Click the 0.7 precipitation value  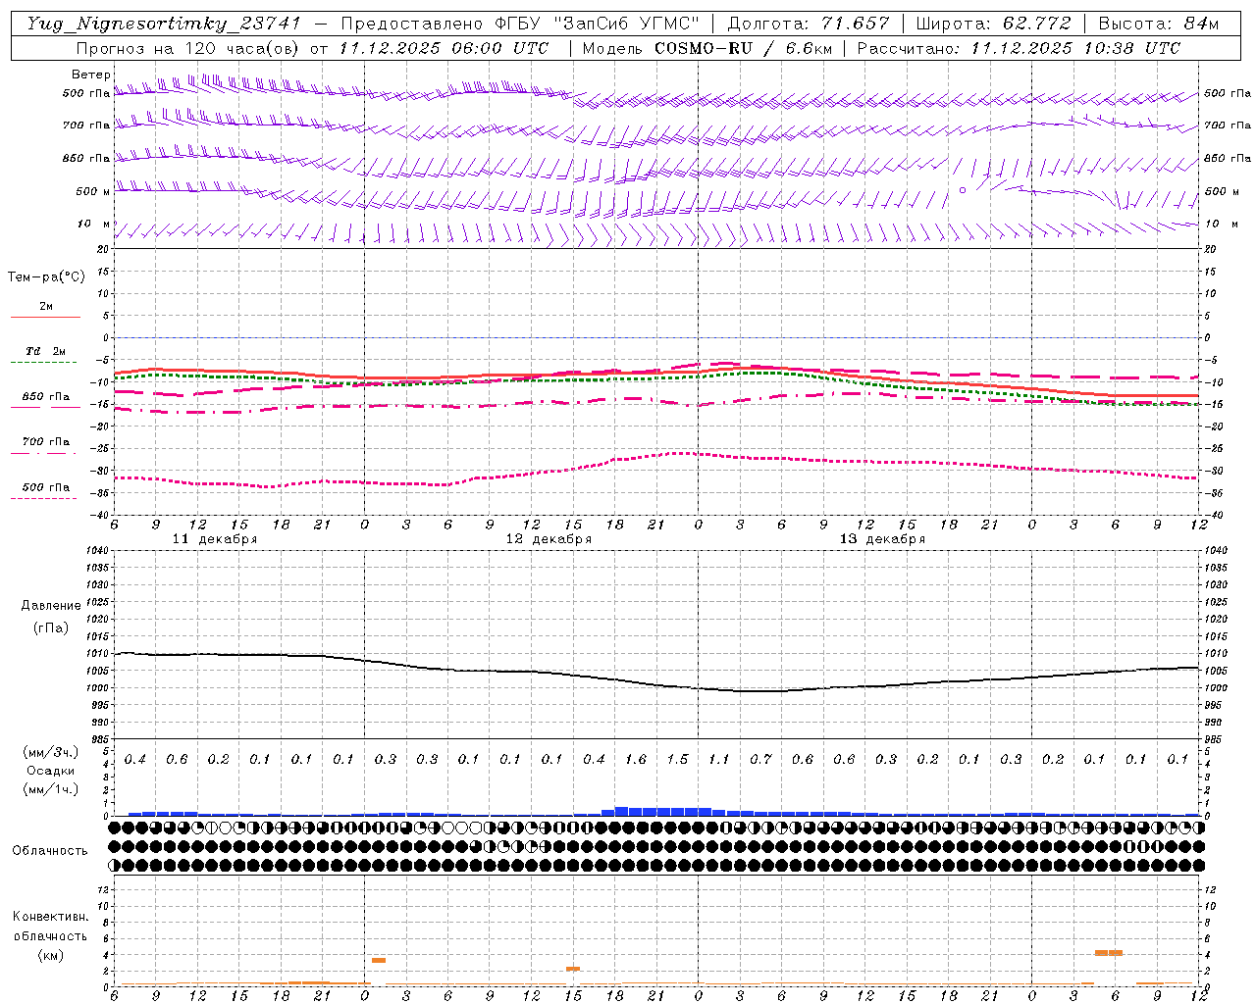760,760
